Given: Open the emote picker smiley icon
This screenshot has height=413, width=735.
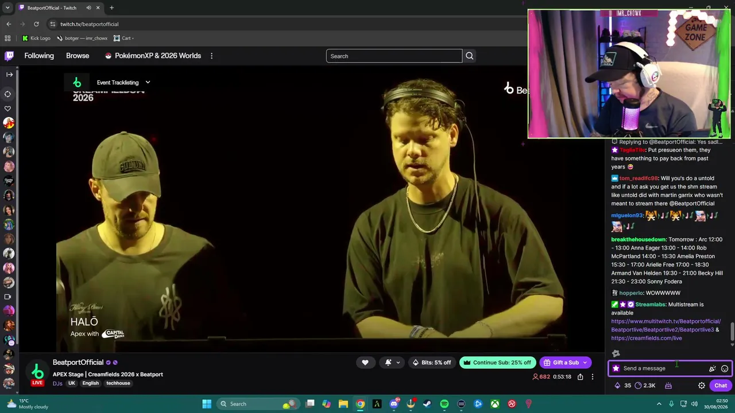Looking at the screenshot, I should (x=725, y=368).
